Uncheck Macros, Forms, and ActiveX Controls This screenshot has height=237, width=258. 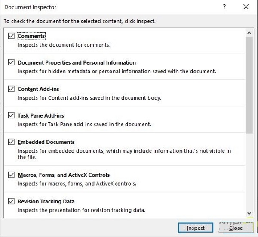(x=11, y=175)
